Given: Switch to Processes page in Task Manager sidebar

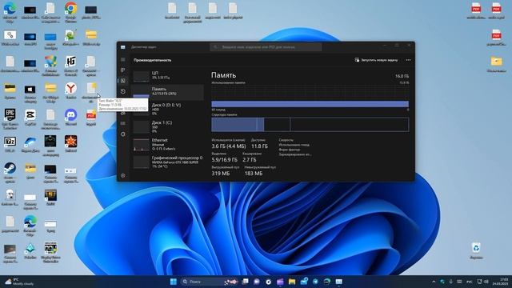Looking at the screenshot, I should [123, 70].
